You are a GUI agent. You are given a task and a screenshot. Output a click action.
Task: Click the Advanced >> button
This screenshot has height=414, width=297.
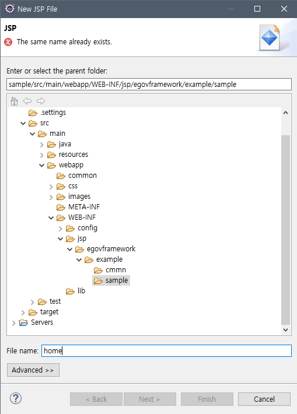coord(33,370)
